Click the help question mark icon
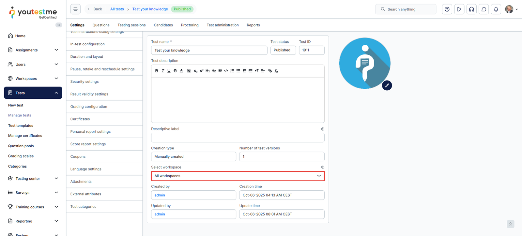 pyautogui.click(x=447, y=9)
